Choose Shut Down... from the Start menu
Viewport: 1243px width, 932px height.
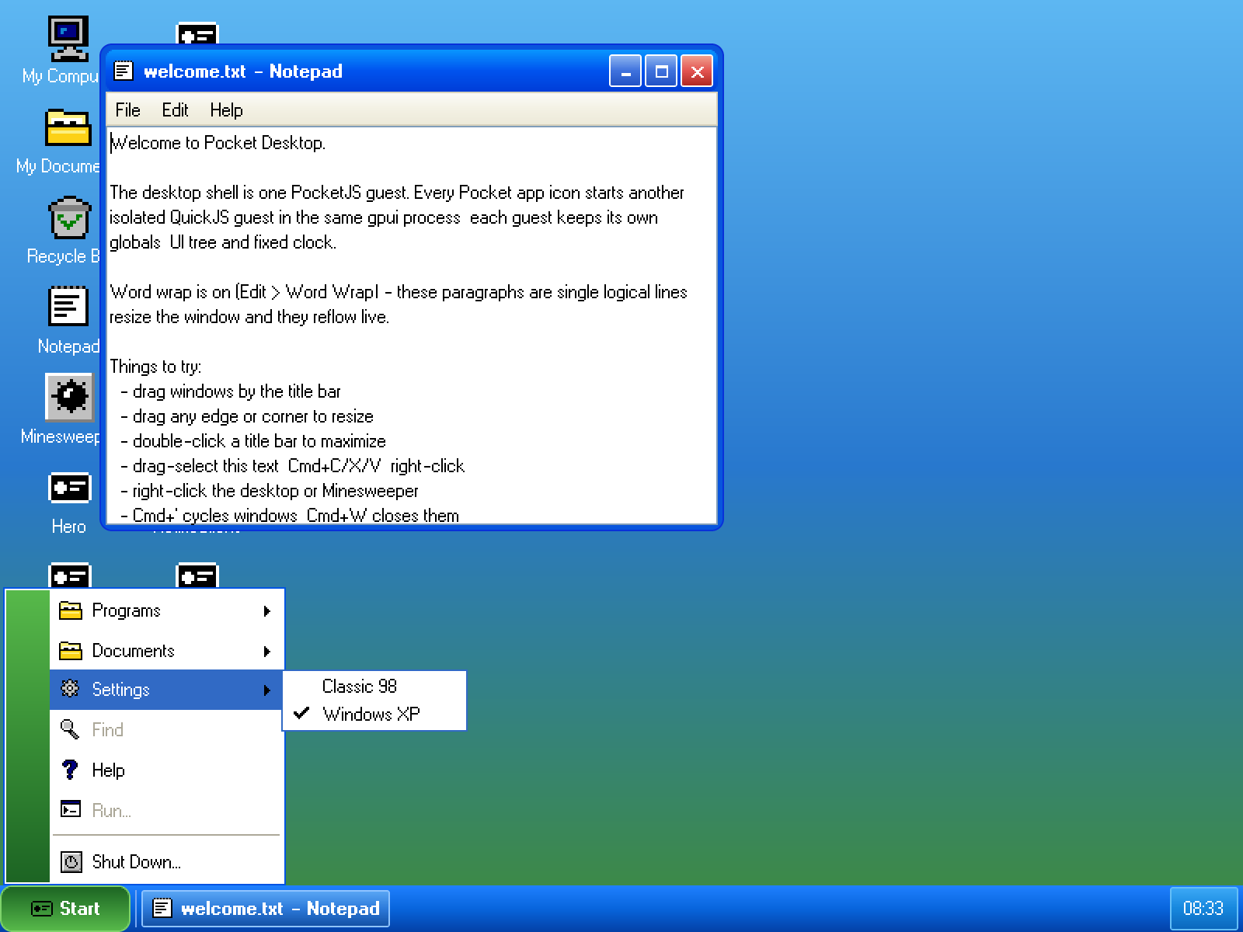pos(166,861)
